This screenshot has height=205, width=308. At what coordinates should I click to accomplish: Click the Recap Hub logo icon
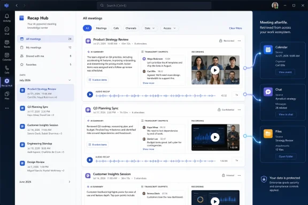coord(21,18)
